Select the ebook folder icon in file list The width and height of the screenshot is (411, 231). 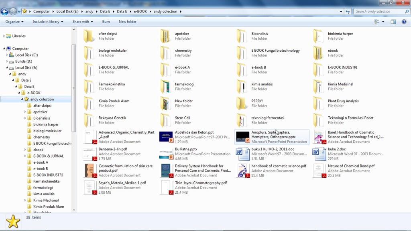coord(318,53)
